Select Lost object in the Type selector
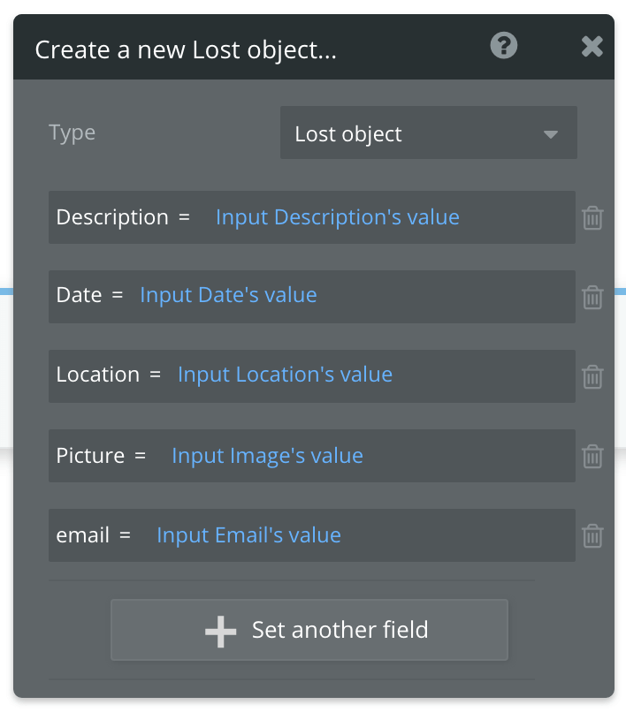 tap(428, 133)
